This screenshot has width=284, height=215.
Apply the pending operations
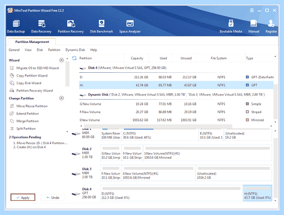click(23, 198)
